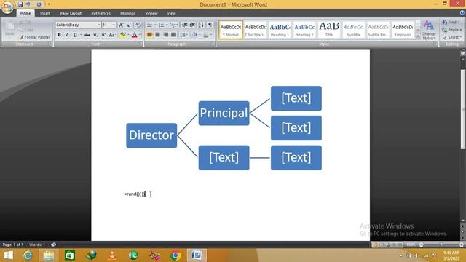
Task: Open the References tab
Action: (x=100, y=13)
